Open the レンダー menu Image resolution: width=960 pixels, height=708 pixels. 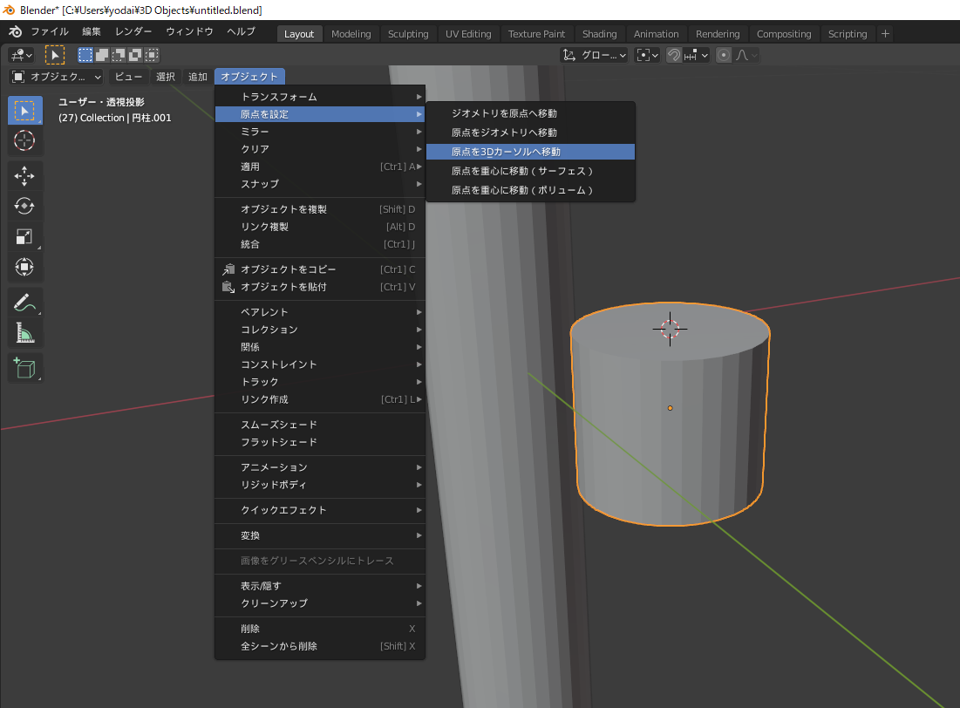coord(133,31)
